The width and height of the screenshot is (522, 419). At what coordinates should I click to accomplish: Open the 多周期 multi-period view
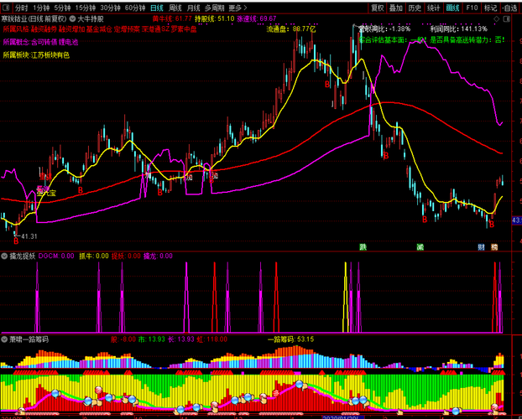tap(214, 8)
